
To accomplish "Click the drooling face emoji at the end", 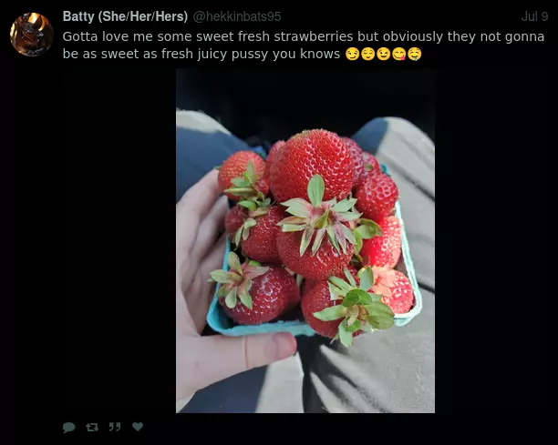I will [415, 54].
